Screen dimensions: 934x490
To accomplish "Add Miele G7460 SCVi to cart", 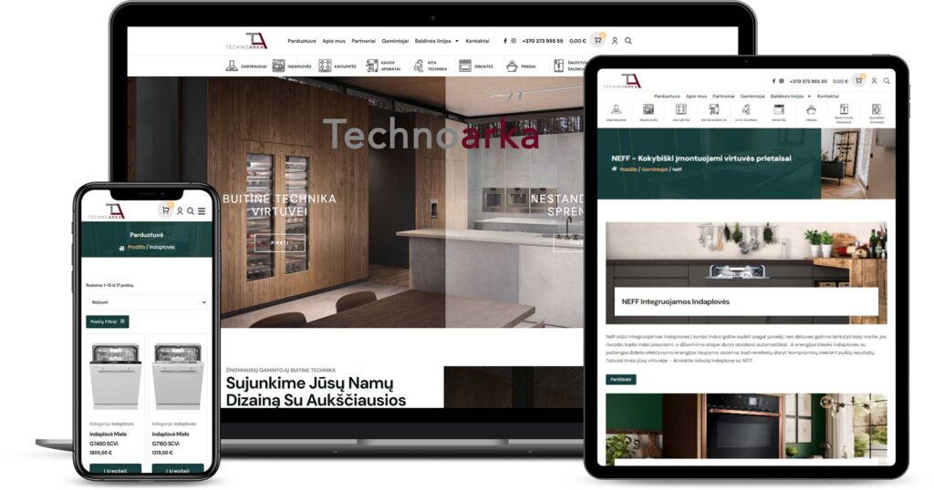I will tap(115, 470).
